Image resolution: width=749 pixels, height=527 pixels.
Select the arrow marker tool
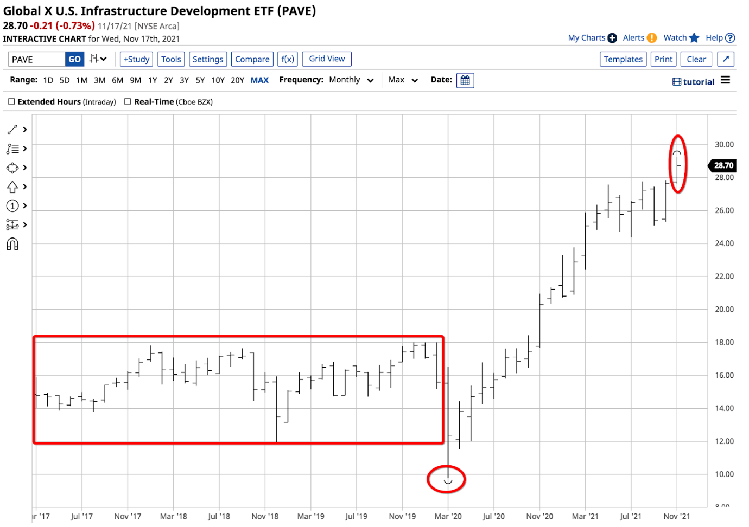pos(12,187)
